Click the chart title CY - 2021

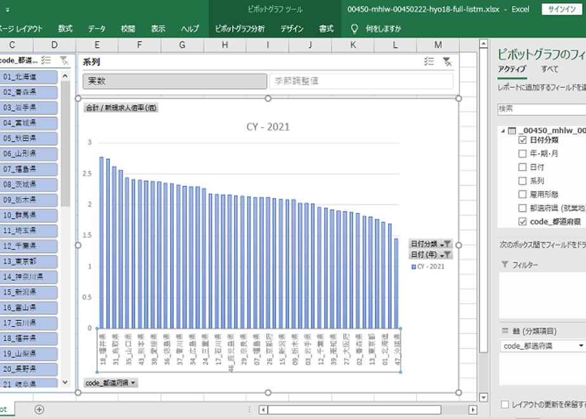click(268, 127)
